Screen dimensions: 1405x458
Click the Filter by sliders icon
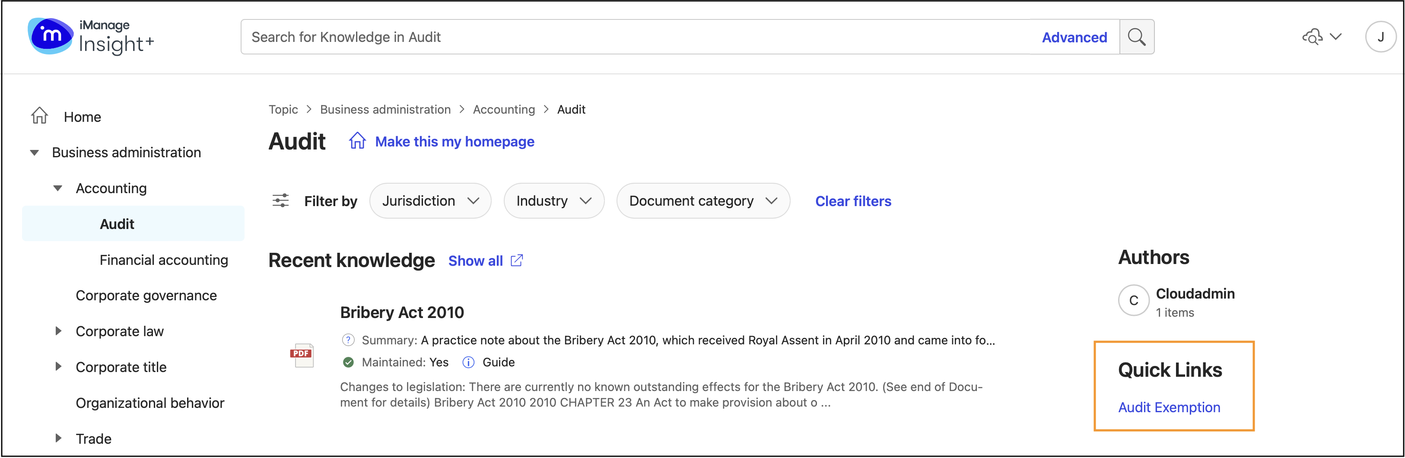click(280, 200)
